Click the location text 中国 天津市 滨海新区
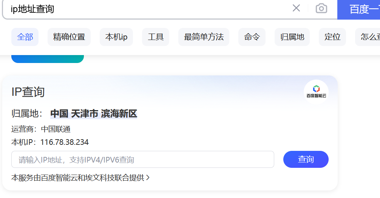Viewport: 380px width, 198px height. point(94,114)
